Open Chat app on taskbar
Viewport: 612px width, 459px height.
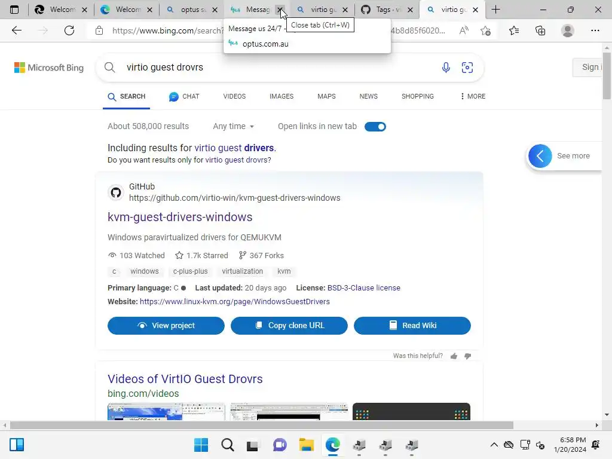[280, 445]
